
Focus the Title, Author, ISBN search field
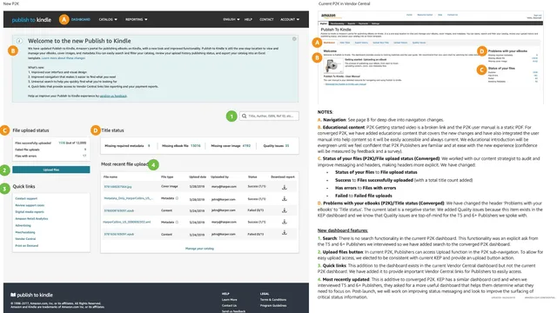tap(269, 116)
